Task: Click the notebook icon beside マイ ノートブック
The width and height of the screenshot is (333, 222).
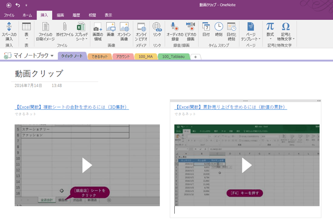Action: point(7,56)
